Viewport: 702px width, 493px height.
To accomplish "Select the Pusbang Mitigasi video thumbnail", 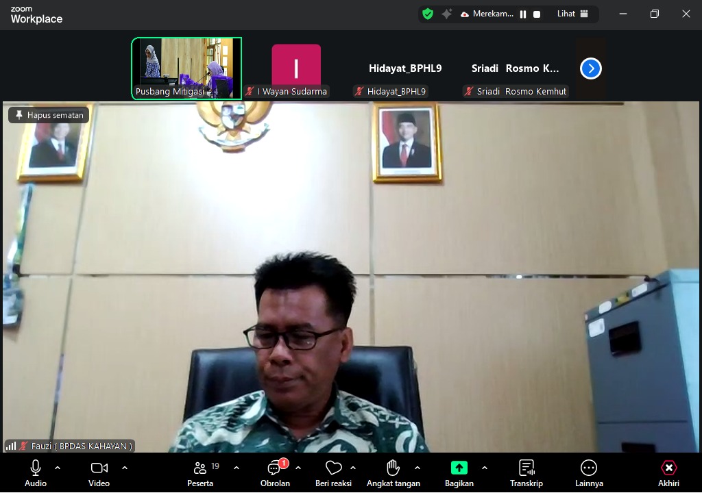I will (186, 68).
